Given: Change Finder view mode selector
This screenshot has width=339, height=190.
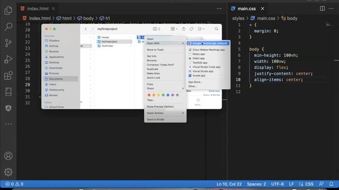Looking at the screenshot, I should click(157, 29).
